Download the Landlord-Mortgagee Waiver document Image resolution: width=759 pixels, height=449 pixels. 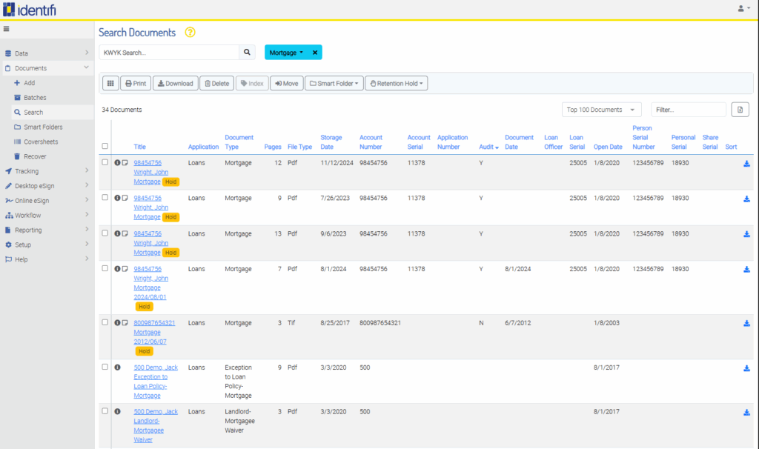click(746, 412)
